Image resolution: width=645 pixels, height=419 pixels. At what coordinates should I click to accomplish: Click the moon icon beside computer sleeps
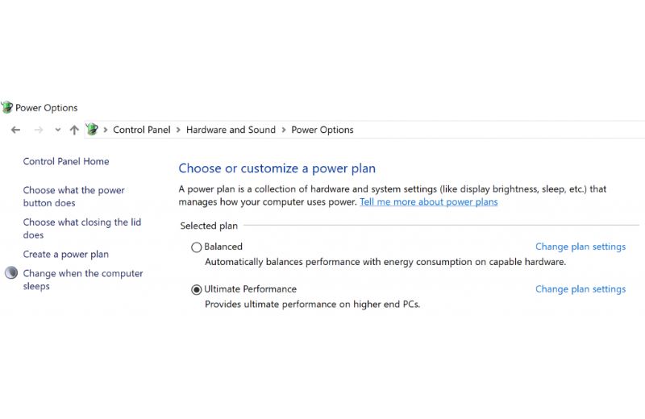(11, 273)
